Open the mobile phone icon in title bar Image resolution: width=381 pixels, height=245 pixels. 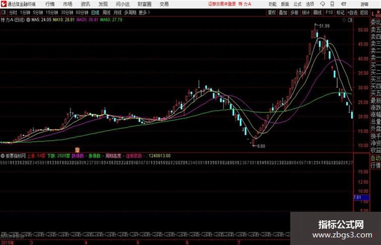[332, 4]
